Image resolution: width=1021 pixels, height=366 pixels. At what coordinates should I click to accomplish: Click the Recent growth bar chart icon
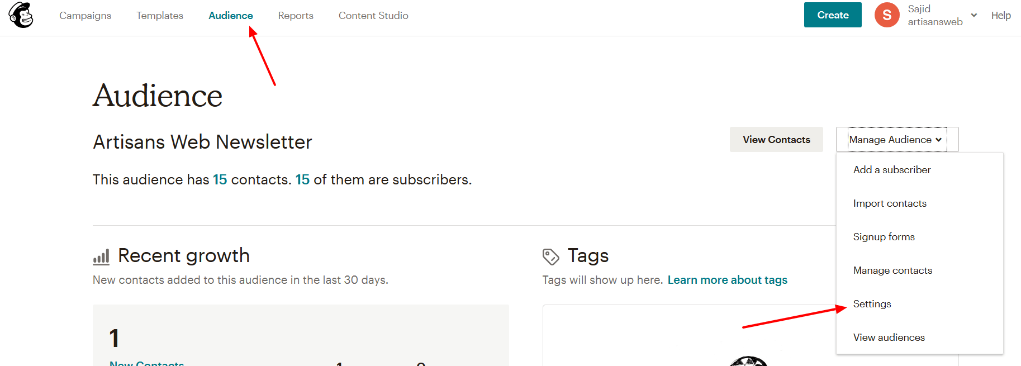101,257
